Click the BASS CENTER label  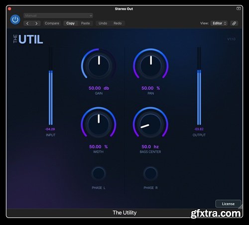click(150, 152)
